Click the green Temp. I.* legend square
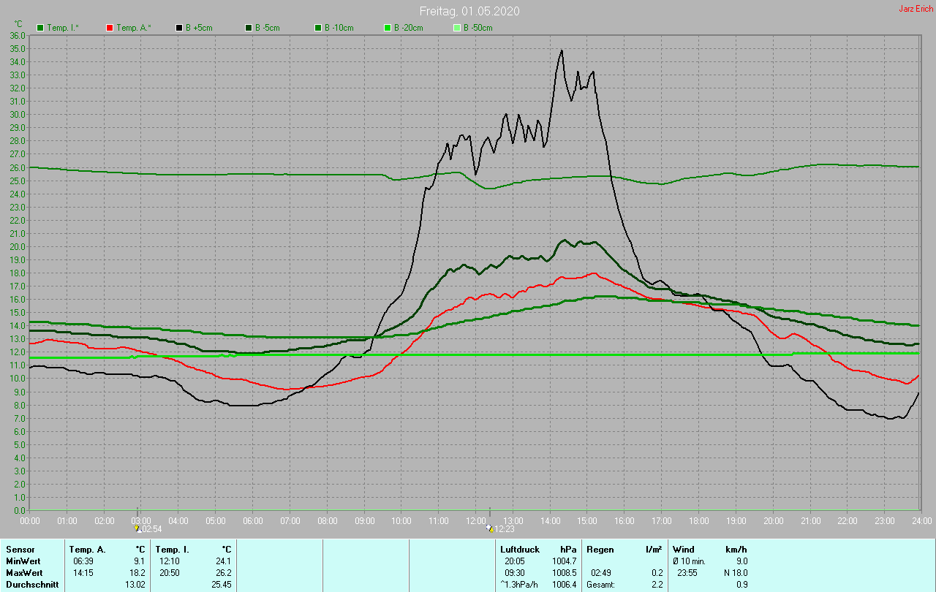 coord(40,28)
